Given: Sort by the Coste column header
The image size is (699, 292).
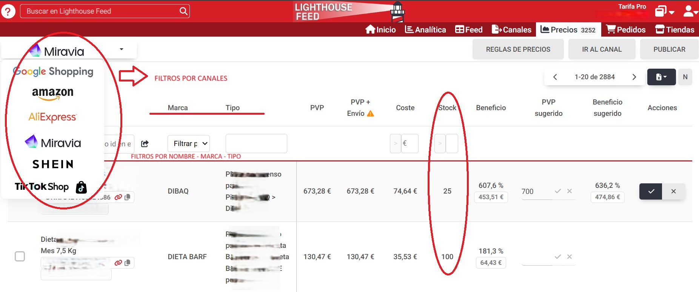Looking at the screenshot, I should (x=405, y=108).
